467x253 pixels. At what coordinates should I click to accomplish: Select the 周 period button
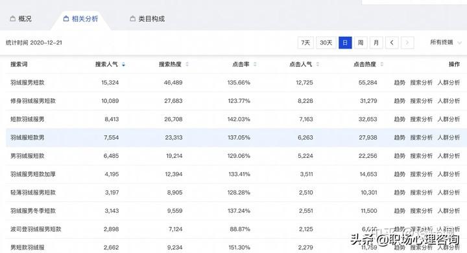361,43
